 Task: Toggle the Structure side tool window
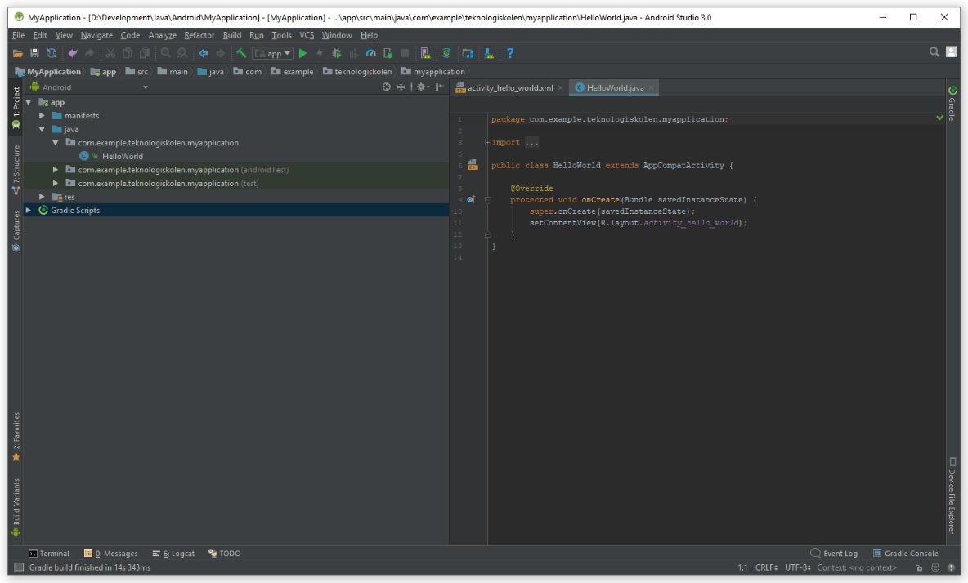16,170
